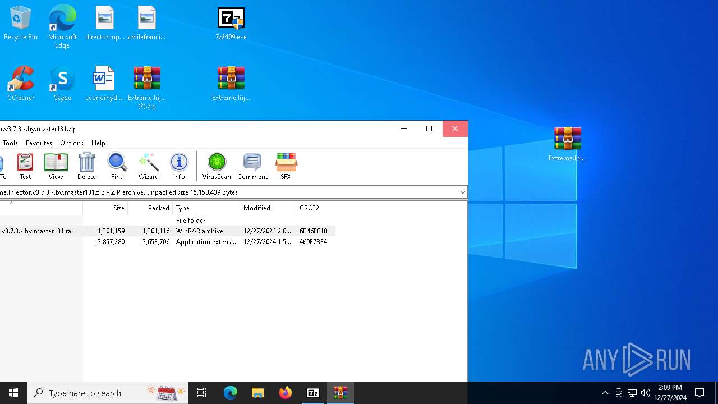Open the Options menu

point(72,143)
